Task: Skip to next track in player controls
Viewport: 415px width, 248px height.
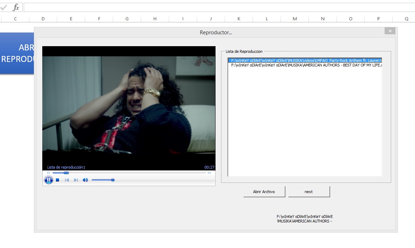Action: [x=76, y=180]
